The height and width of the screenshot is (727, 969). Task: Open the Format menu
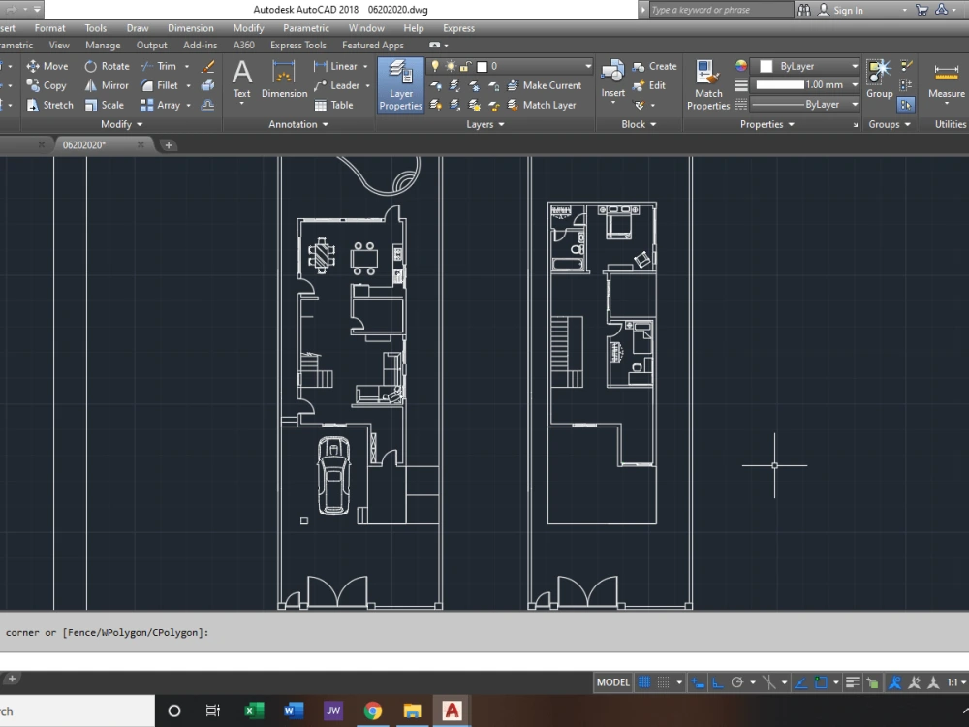pyautogui.click(x=50, y=28)
